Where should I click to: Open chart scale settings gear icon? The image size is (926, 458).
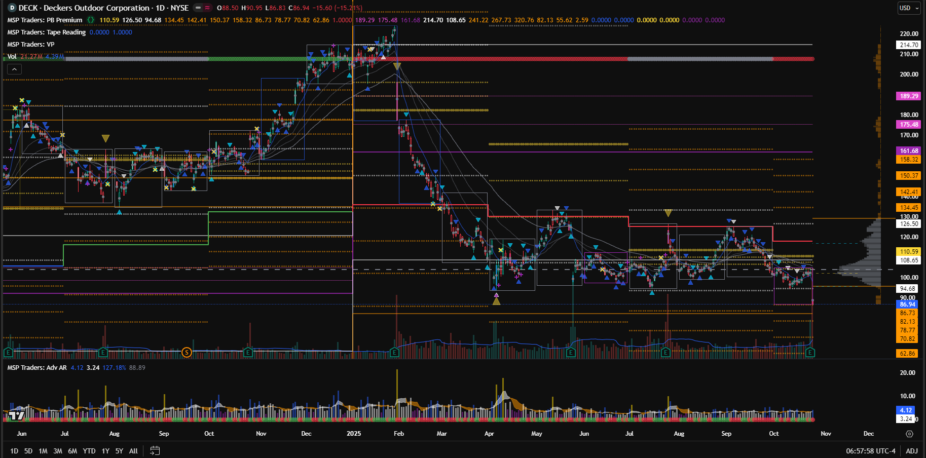point(909,434)
